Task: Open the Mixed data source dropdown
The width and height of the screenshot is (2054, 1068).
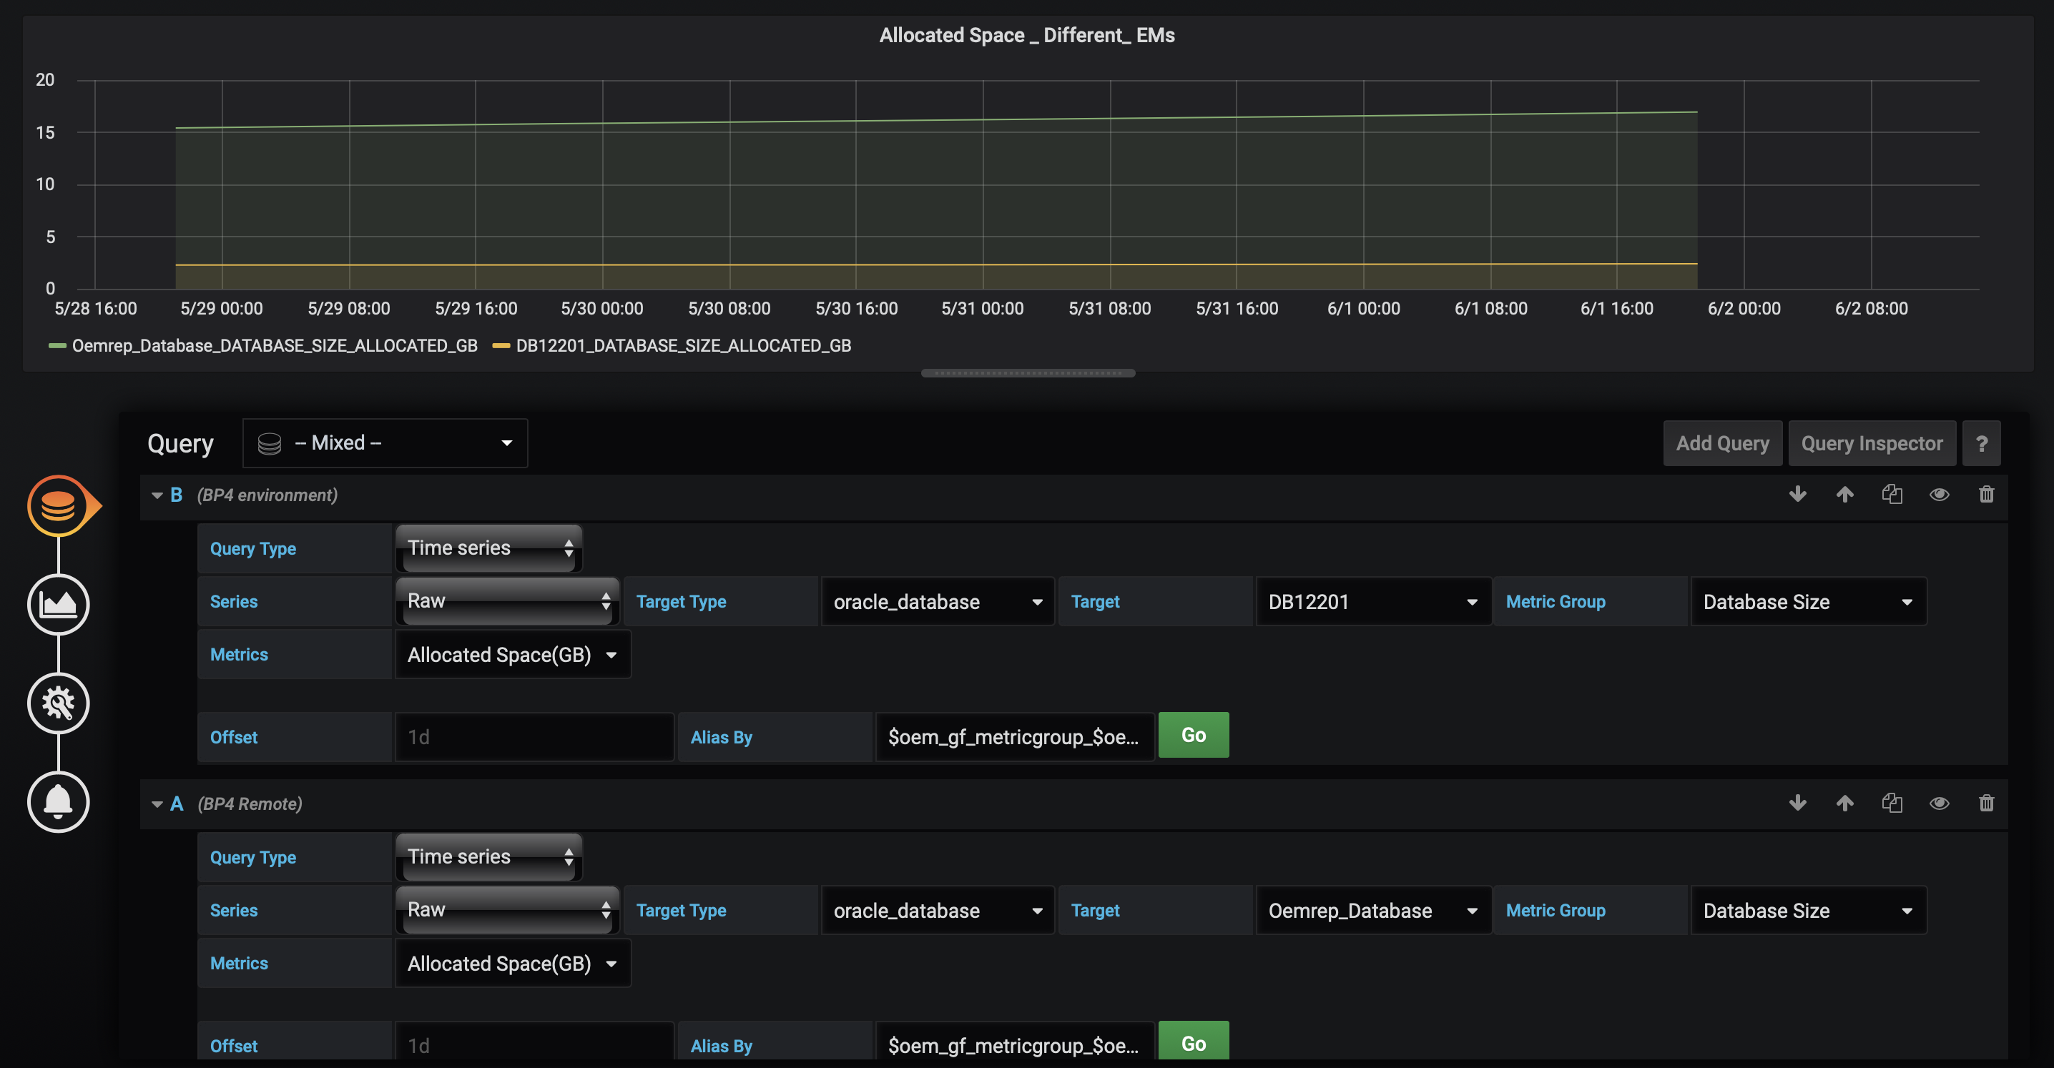Action: pos(385,443)
